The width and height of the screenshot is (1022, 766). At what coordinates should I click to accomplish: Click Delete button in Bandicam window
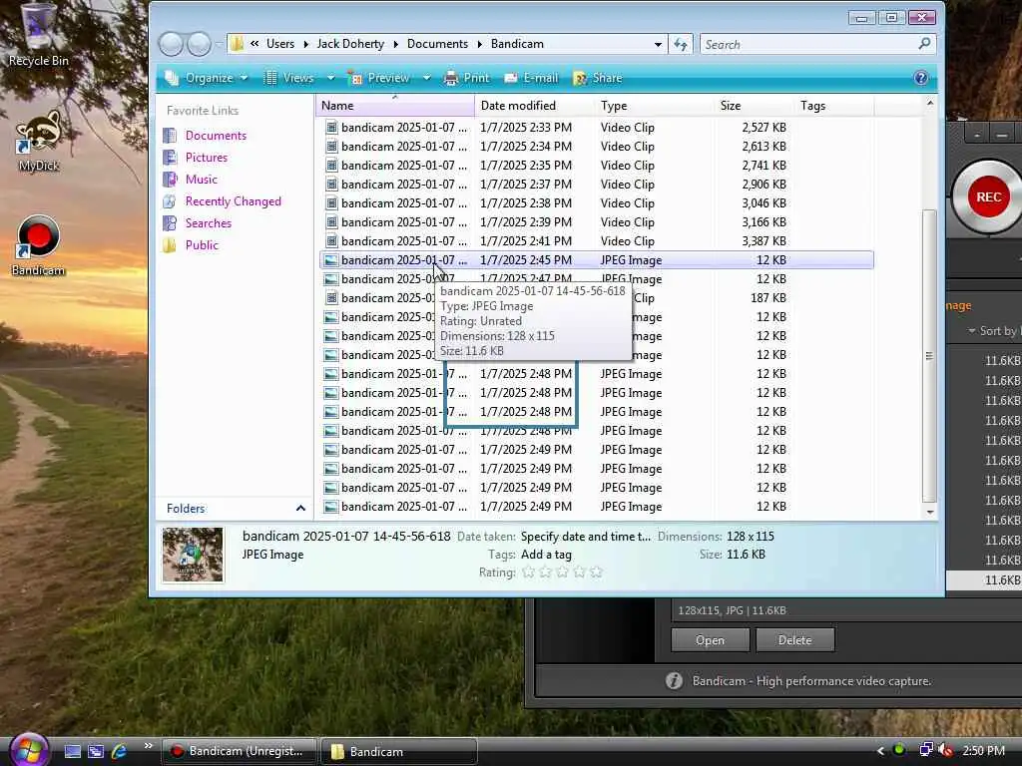click(x=794, y=640)
